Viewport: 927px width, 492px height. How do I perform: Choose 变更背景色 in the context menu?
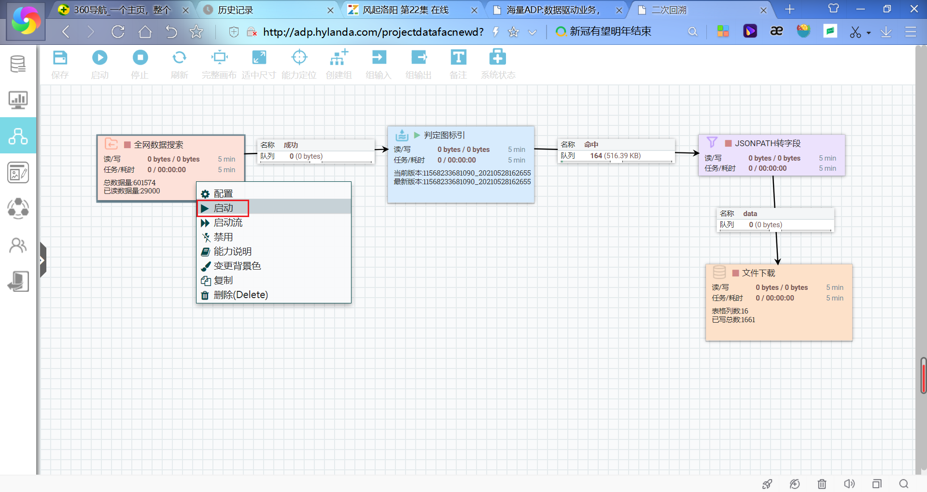point(237,266)
